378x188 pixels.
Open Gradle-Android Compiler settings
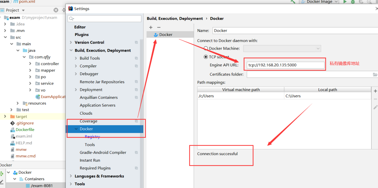coord(103,152)
